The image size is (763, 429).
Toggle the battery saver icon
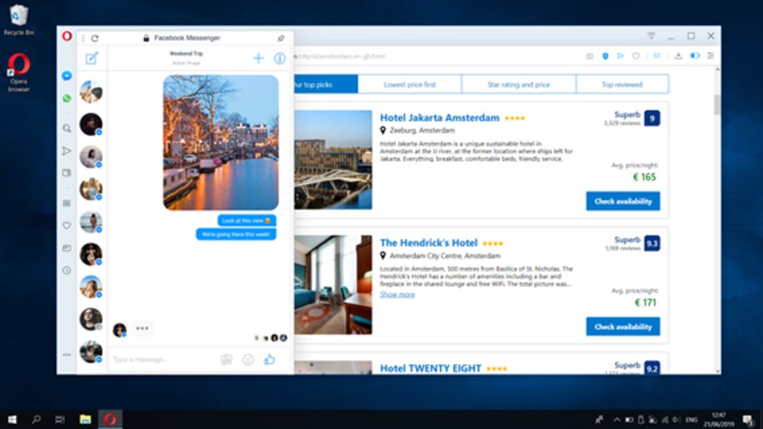pos(694,56)
